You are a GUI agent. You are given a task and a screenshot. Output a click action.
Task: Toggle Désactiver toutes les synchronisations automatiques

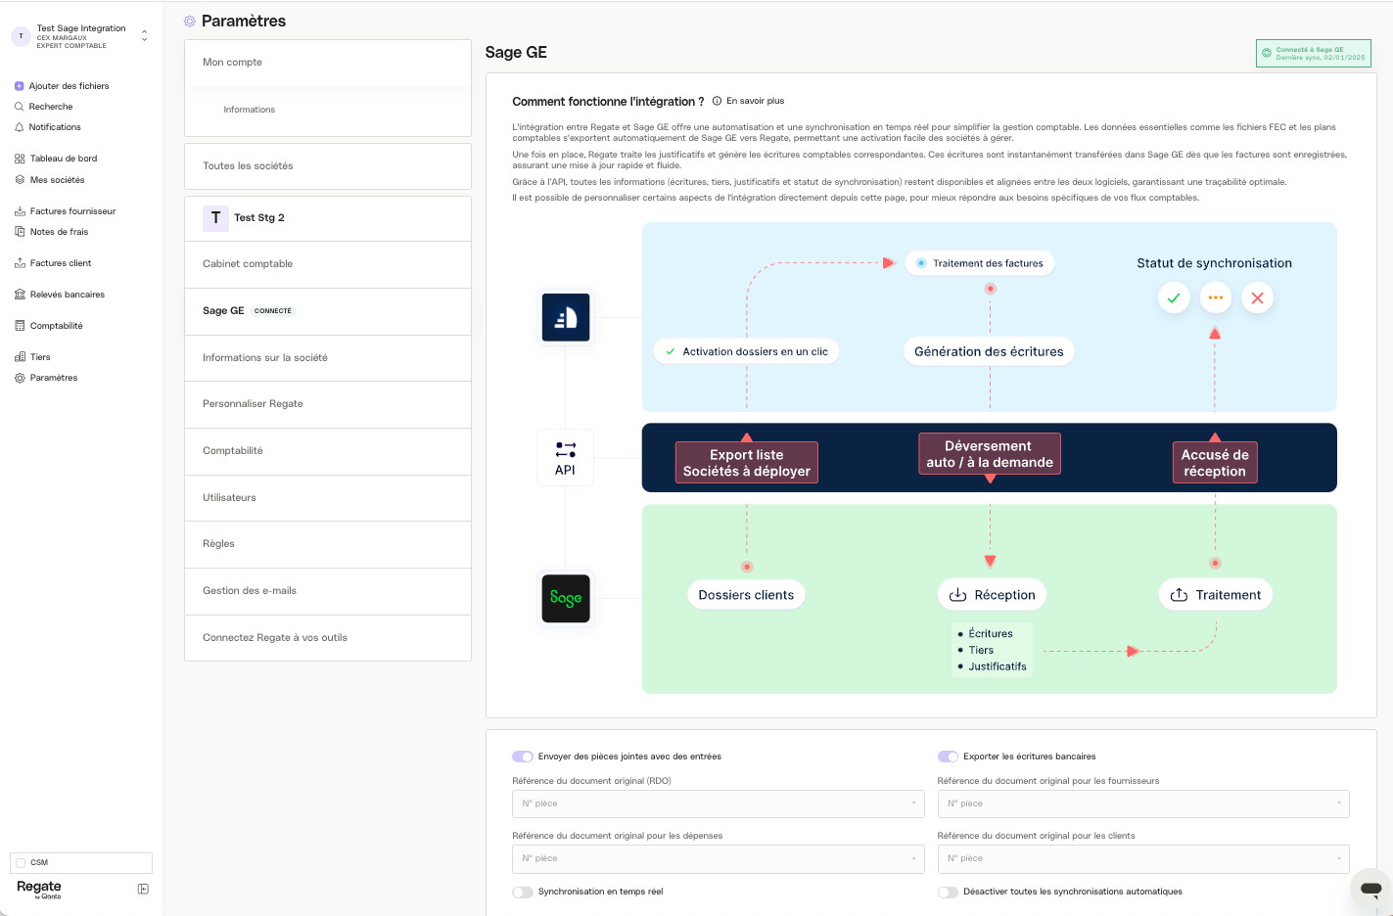[948, 892]
